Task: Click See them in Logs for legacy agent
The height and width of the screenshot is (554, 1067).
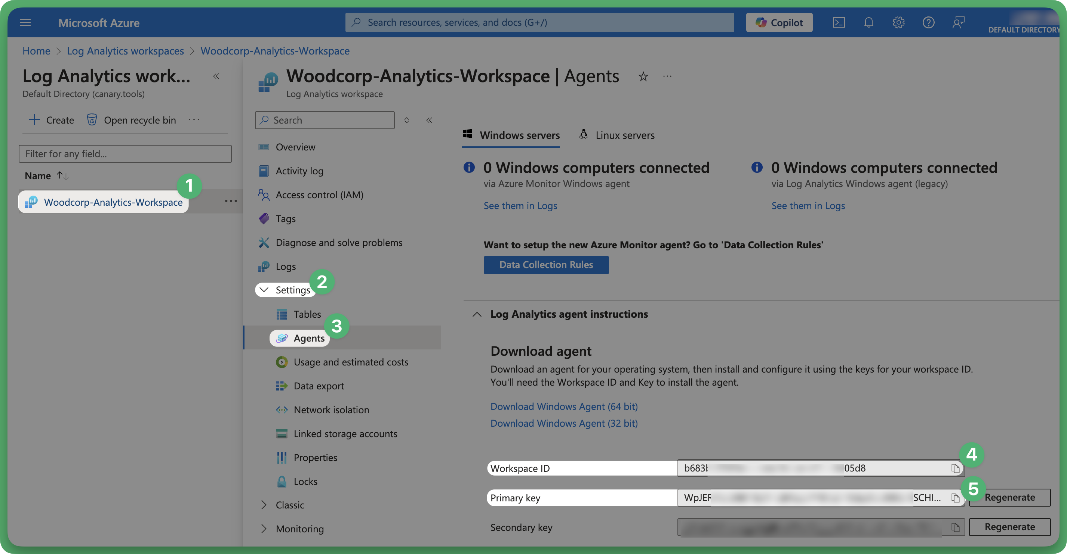Action: 808,206
